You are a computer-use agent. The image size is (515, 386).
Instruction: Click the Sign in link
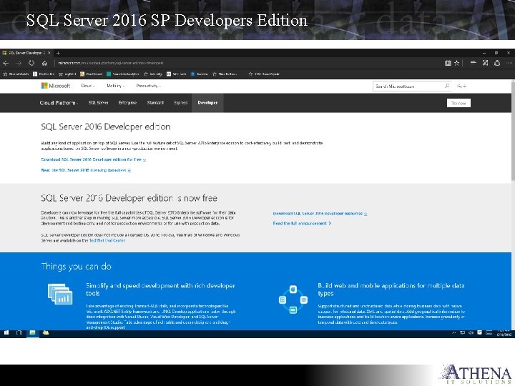[461, 86]
